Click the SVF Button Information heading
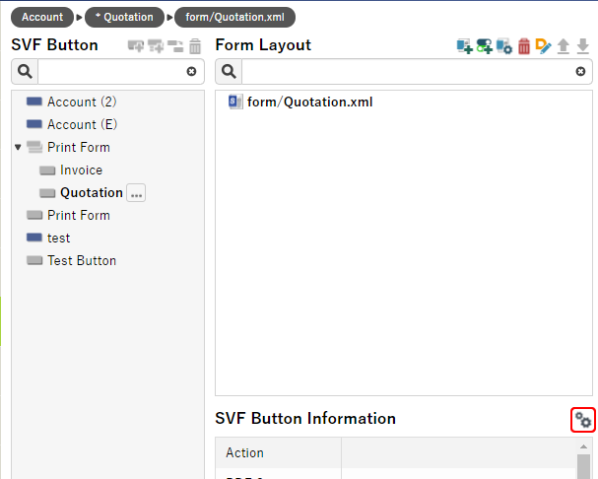Screen dimensions: 598x479 click(305, 418)
